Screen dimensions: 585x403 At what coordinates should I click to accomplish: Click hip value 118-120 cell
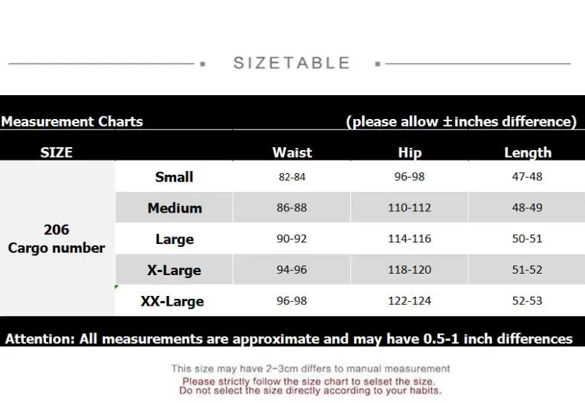point(410,270)
